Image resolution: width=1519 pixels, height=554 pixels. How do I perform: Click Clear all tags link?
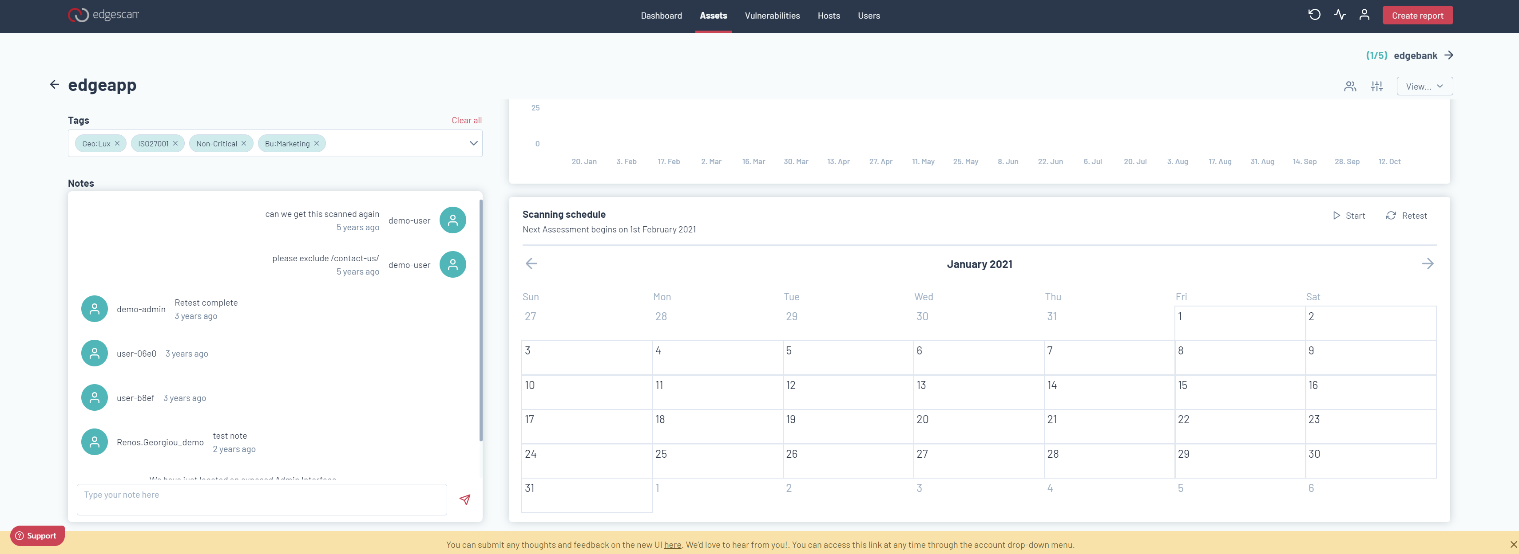tap(466, 120)
